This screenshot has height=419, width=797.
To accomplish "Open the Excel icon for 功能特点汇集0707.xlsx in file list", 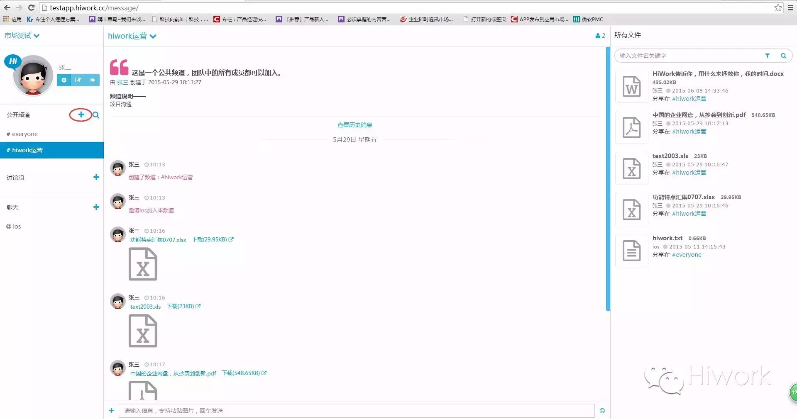I will click(x=631, y=209).
